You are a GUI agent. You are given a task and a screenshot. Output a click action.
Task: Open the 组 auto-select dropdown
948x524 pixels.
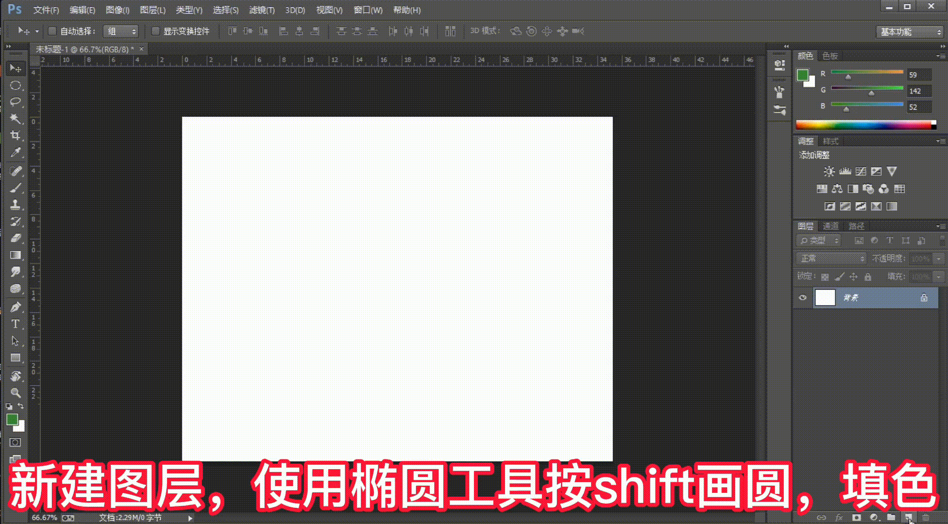click(x=121, y=32)
